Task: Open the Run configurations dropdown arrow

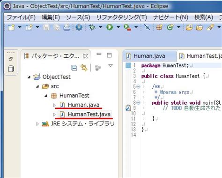Action: click(x=118, y=27)
